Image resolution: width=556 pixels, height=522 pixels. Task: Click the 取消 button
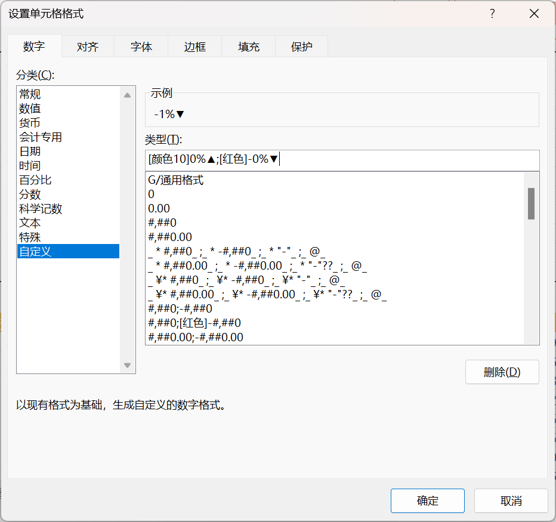point(511,501)
